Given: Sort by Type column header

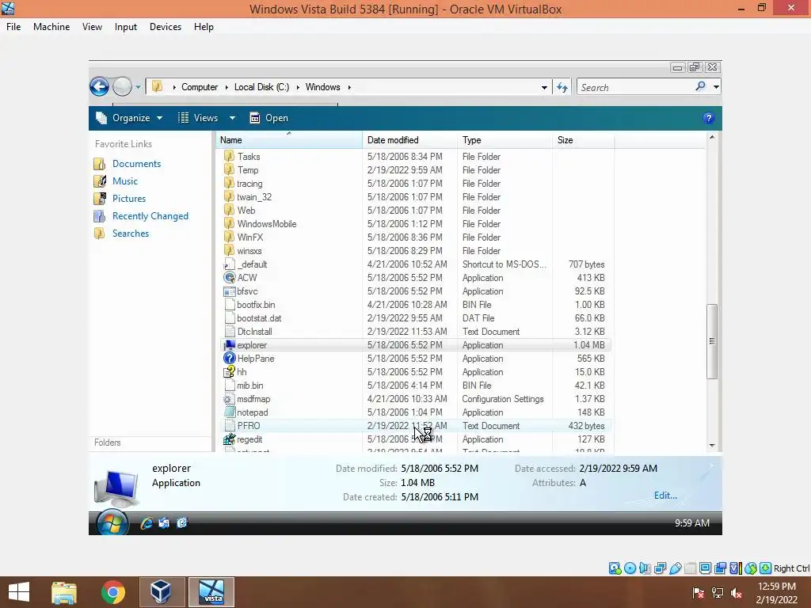Looking at the screenshot, I should [504, 140].
